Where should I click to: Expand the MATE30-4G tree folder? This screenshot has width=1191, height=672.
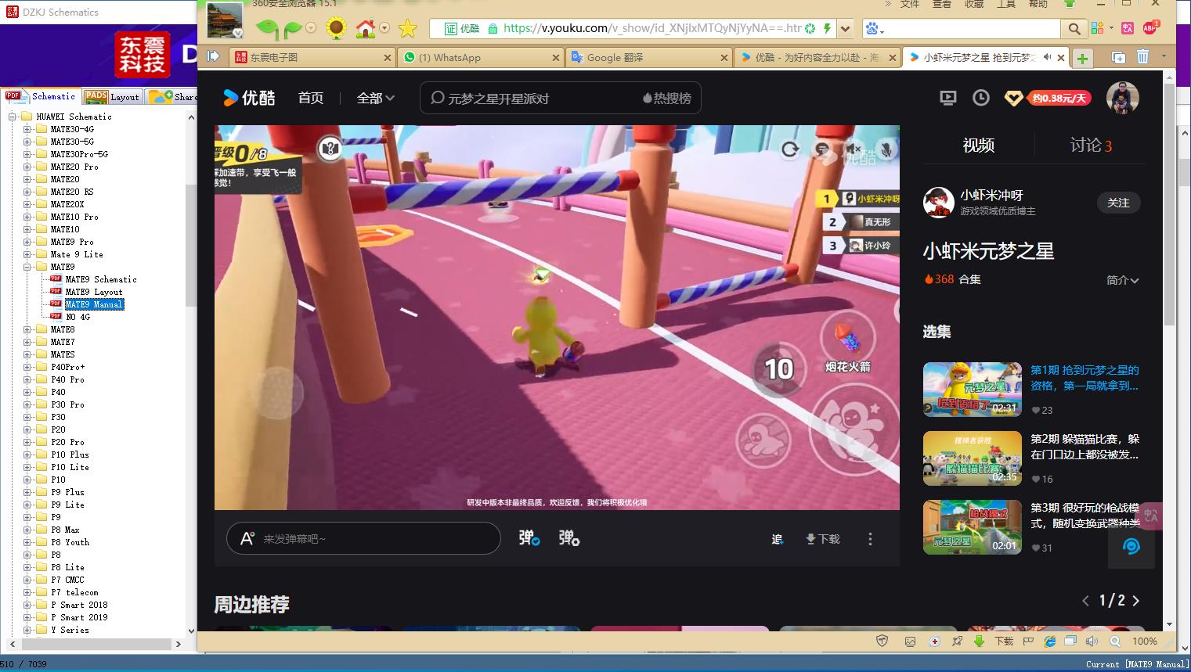tap(27, 129)
